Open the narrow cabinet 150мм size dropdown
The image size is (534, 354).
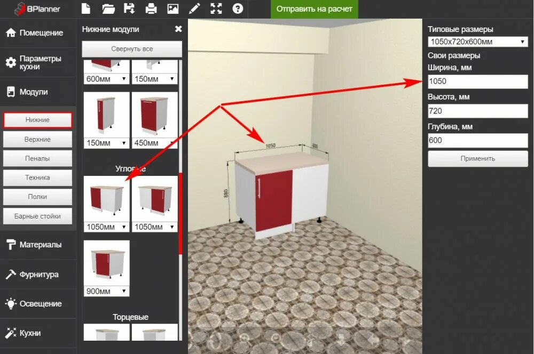click(x=106, y=143)
